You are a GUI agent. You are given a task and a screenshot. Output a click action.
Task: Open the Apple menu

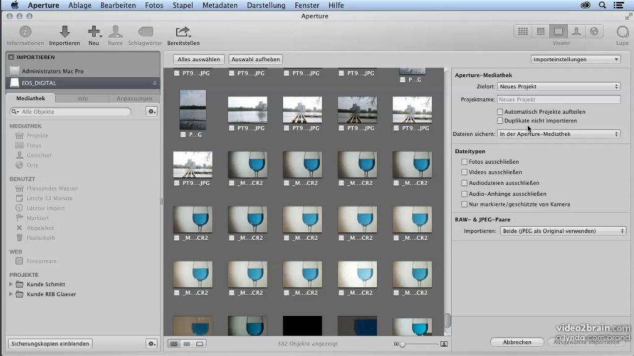point(15,6)
